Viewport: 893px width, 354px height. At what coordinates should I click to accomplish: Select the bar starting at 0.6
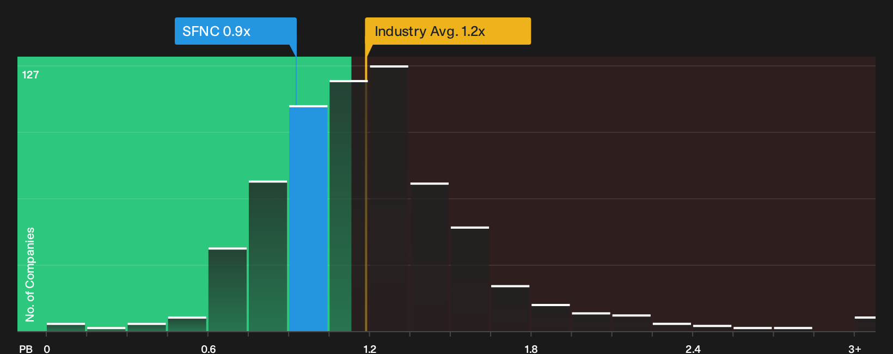tap(228, 290)
